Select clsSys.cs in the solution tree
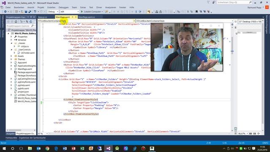This screenshot has width=270, height=152. [24, 46]
